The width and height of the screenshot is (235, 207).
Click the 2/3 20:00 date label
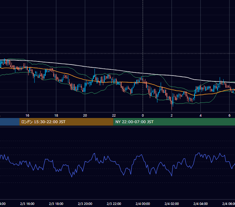85,204
